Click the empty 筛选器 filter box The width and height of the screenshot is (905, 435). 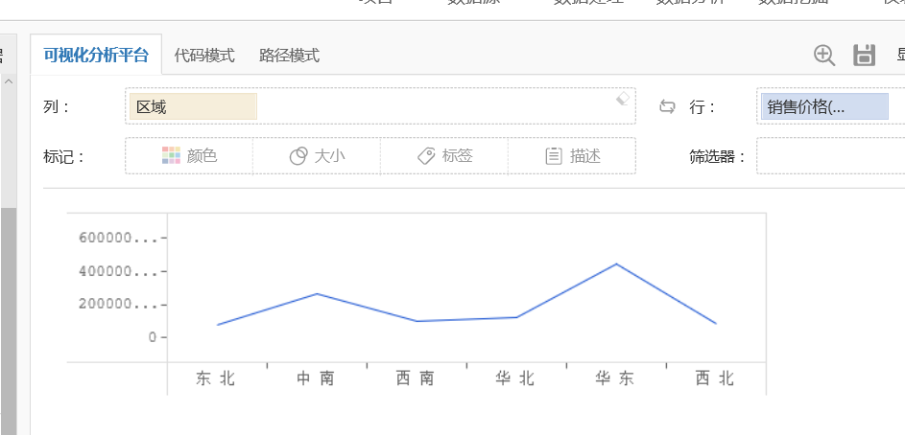[x=830, y=156]
